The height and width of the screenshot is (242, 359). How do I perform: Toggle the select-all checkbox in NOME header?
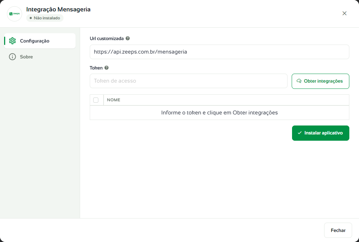pos(96,100)
